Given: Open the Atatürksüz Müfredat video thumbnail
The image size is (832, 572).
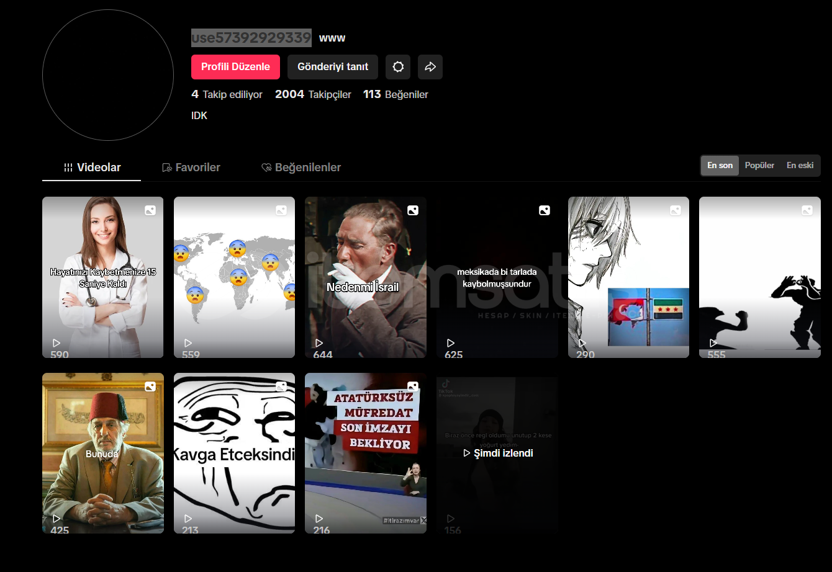Looking at the screenshot, I should coord(365,453).
